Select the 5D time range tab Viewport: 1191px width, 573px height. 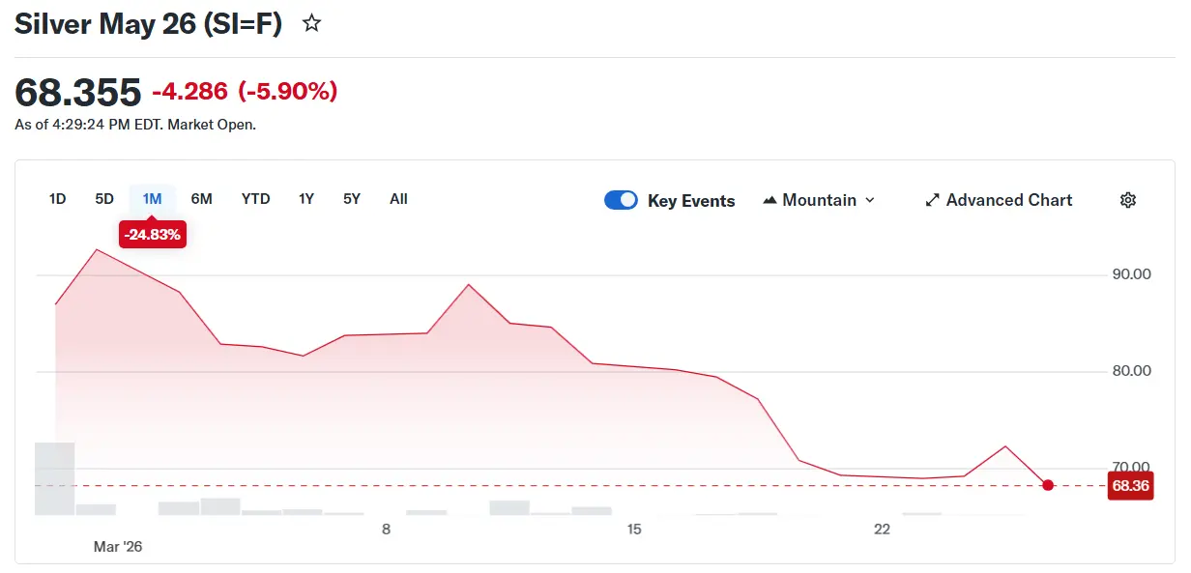(x=104, y=199)
